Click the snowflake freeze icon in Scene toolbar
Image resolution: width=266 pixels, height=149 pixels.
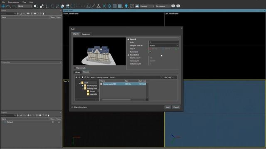click(41, 14)
